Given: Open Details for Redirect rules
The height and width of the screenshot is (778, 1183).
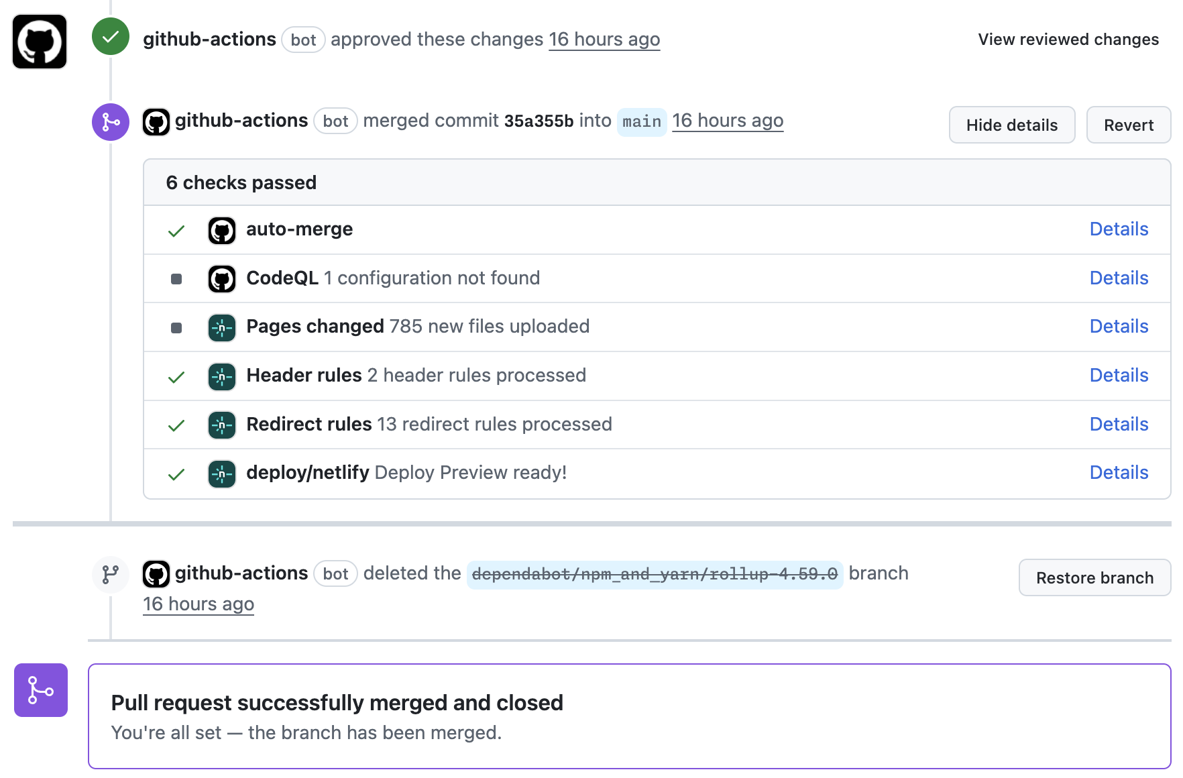Looking at the screenshot, I should coord(1119,424).
